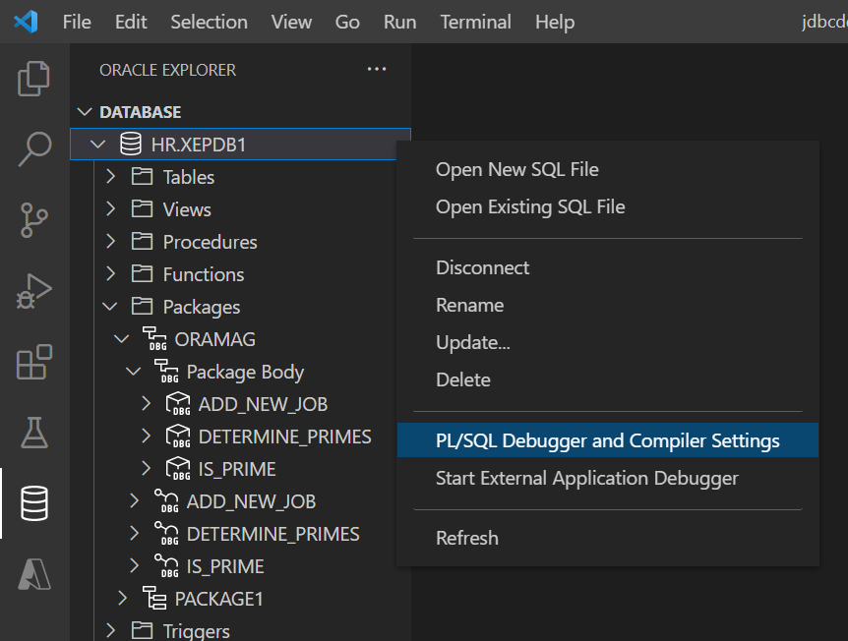The width and height of the screenshot is (848, 641).
Task: Open the Source Control view
Action: tap(34, 220)
